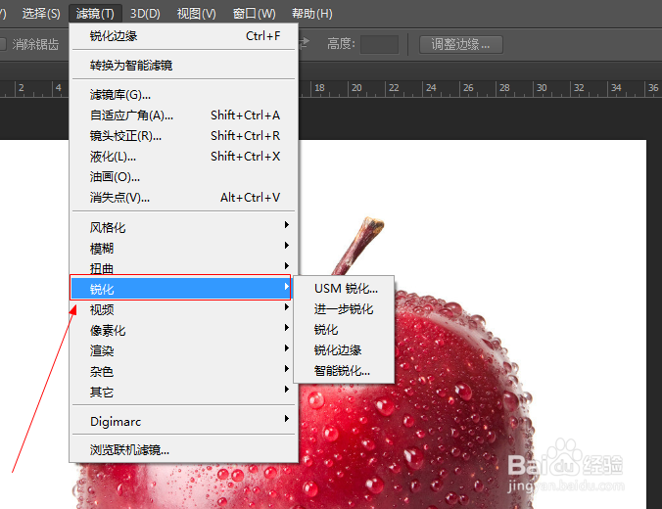Viewport: 662px width, 509px height.
Task: Click the 调整边缘... button
Action: coord(460,44)
